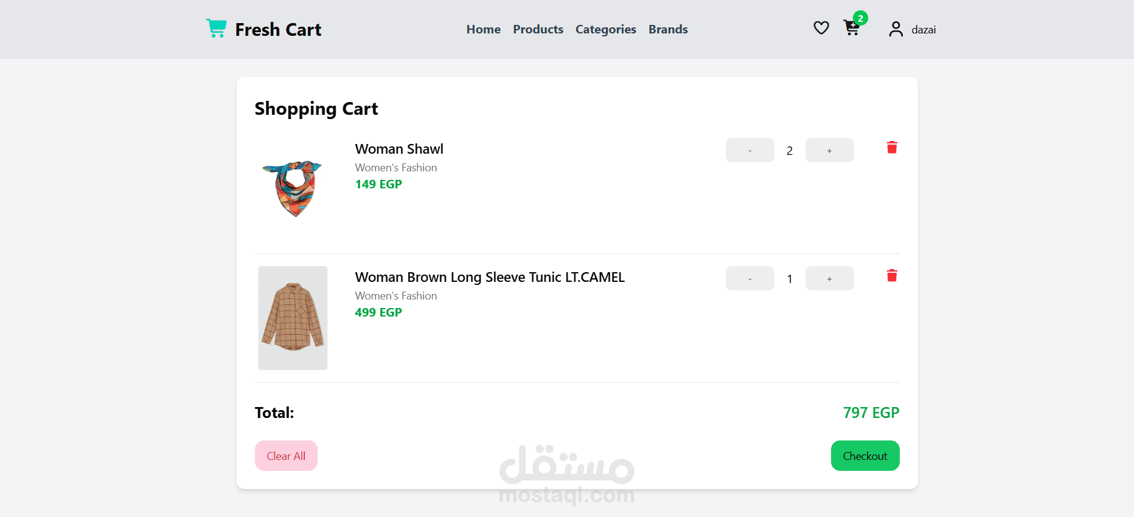Open the cart icon with badge

[852, 28]
